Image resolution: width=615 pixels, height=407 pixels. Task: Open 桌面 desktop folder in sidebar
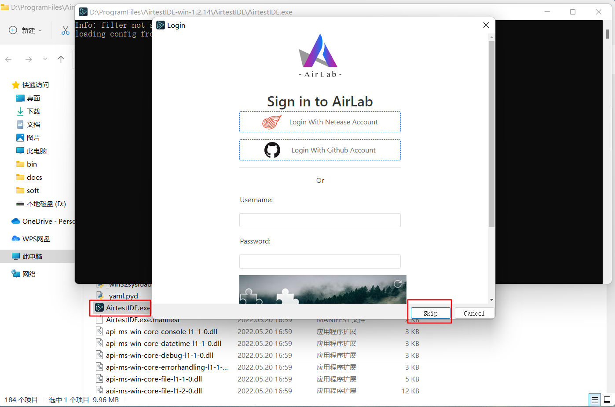coord(28,98)
